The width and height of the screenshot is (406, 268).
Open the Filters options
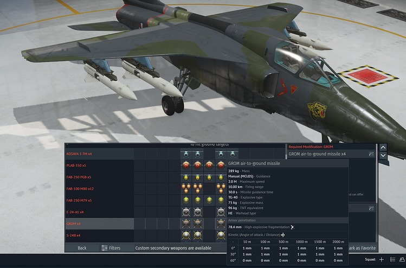(x=111, y=248)
